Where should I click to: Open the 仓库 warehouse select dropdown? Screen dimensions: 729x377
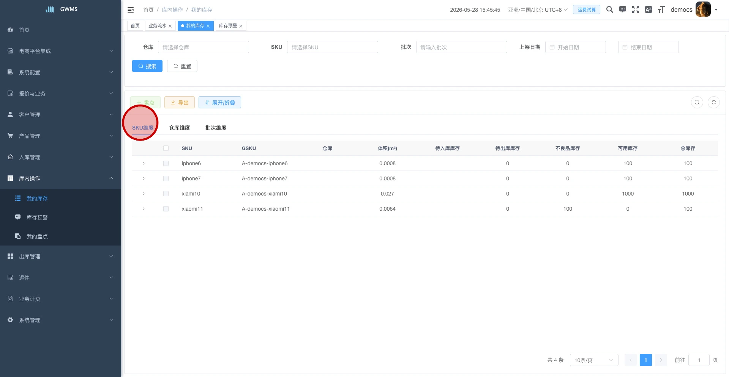pos(204,47)
